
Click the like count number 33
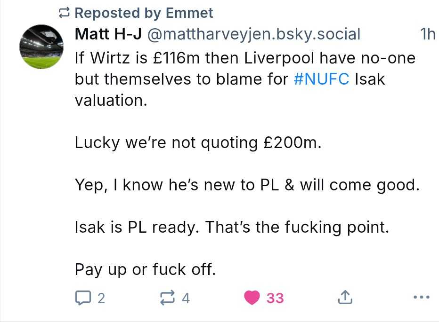[275, 298]
